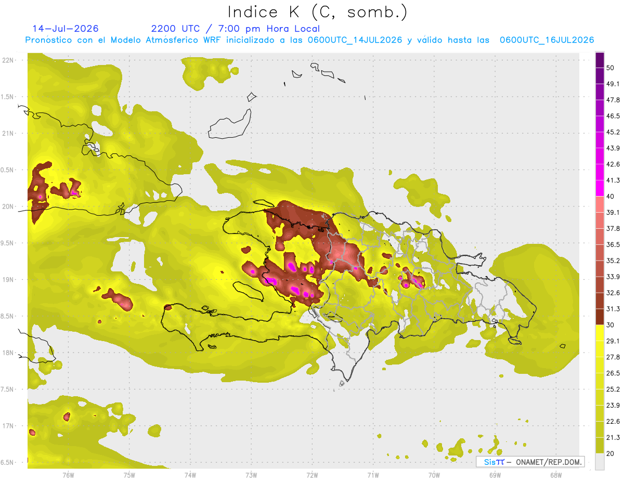Click the 27.8 color scale value
The height and width of the screenshot is (482, 624).
pos(613,357)
